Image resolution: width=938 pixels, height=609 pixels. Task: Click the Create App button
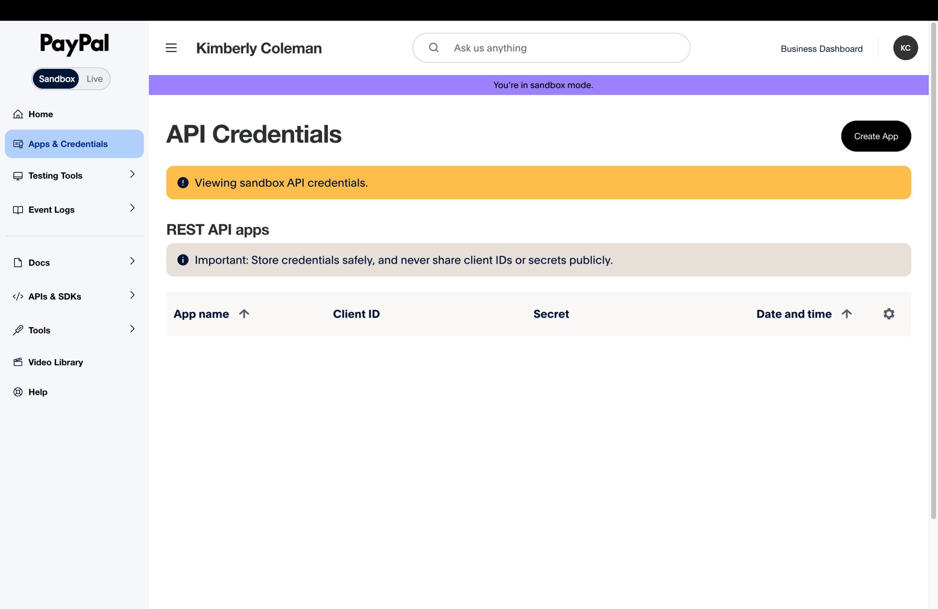pos(876,136)
